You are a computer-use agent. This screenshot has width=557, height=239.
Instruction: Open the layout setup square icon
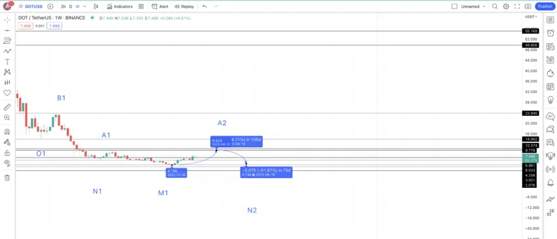(x=454, y=7)
